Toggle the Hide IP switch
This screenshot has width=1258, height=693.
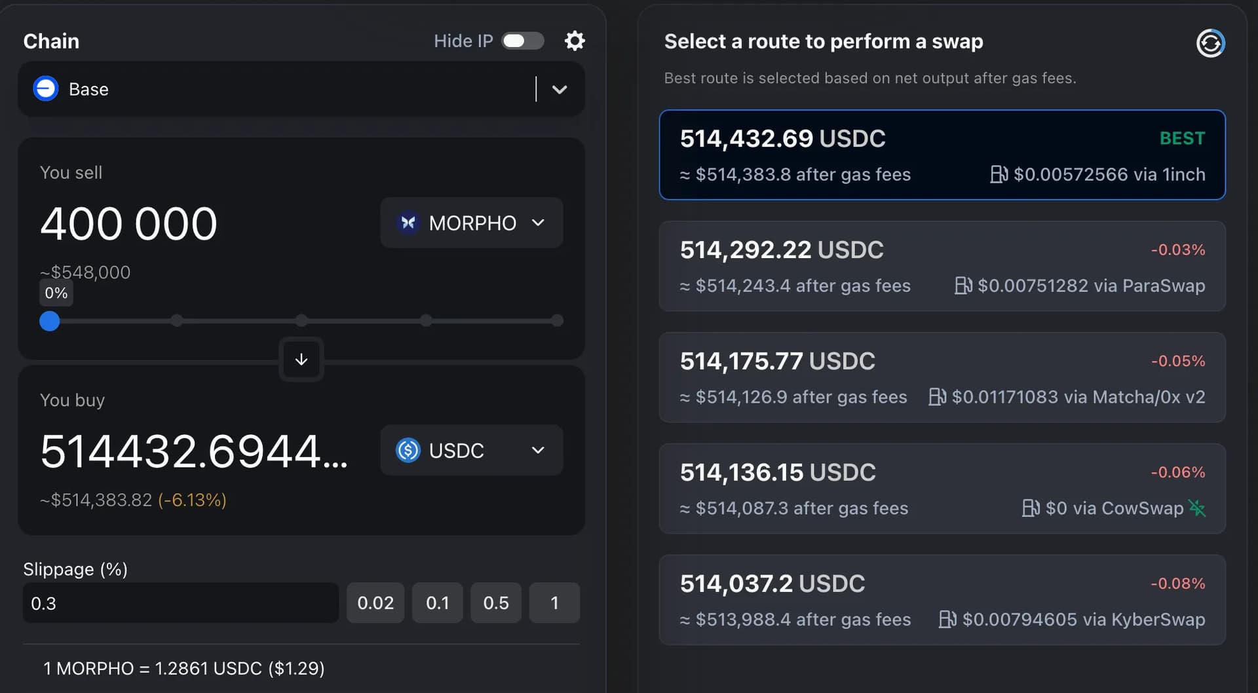tap(523, 41)
